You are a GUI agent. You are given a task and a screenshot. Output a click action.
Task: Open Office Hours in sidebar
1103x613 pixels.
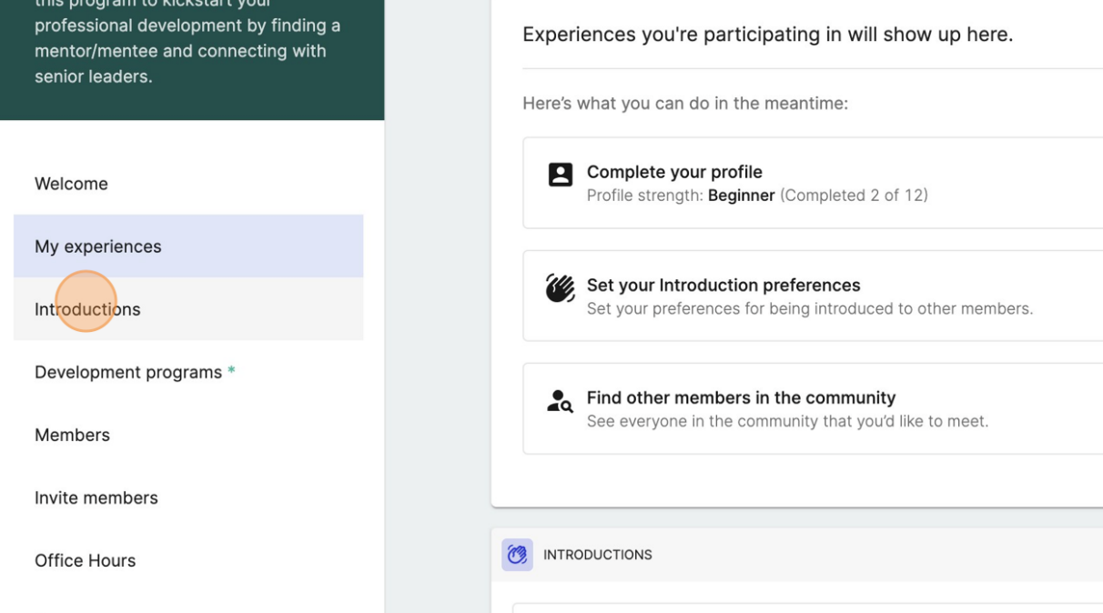click(x=188, y=560)
